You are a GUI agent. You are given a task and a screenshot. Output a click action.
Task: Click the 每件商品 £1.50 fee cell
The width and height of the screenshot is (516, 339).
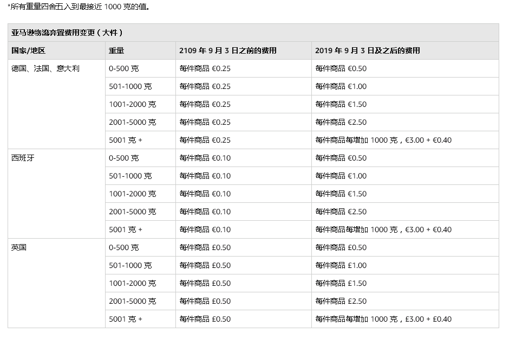(341, 283)
